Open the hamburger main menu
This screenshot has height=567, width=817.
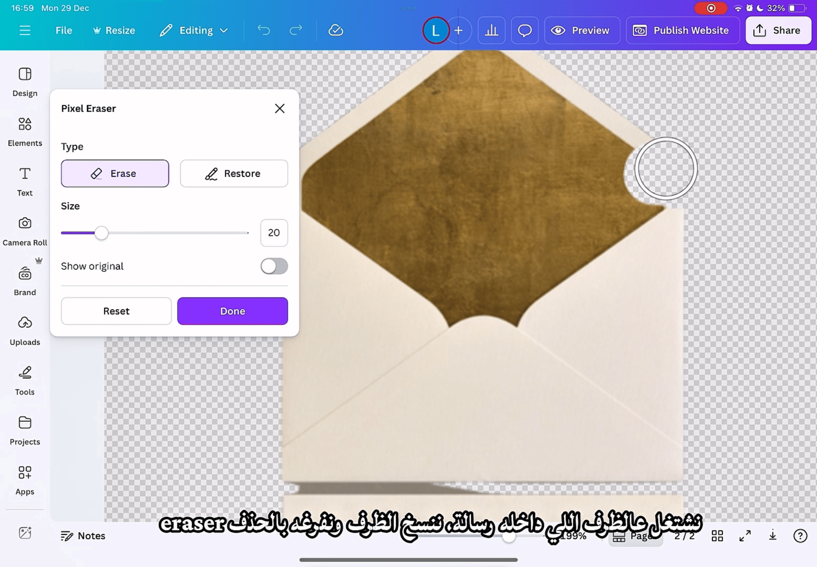[x=25, y=30]
